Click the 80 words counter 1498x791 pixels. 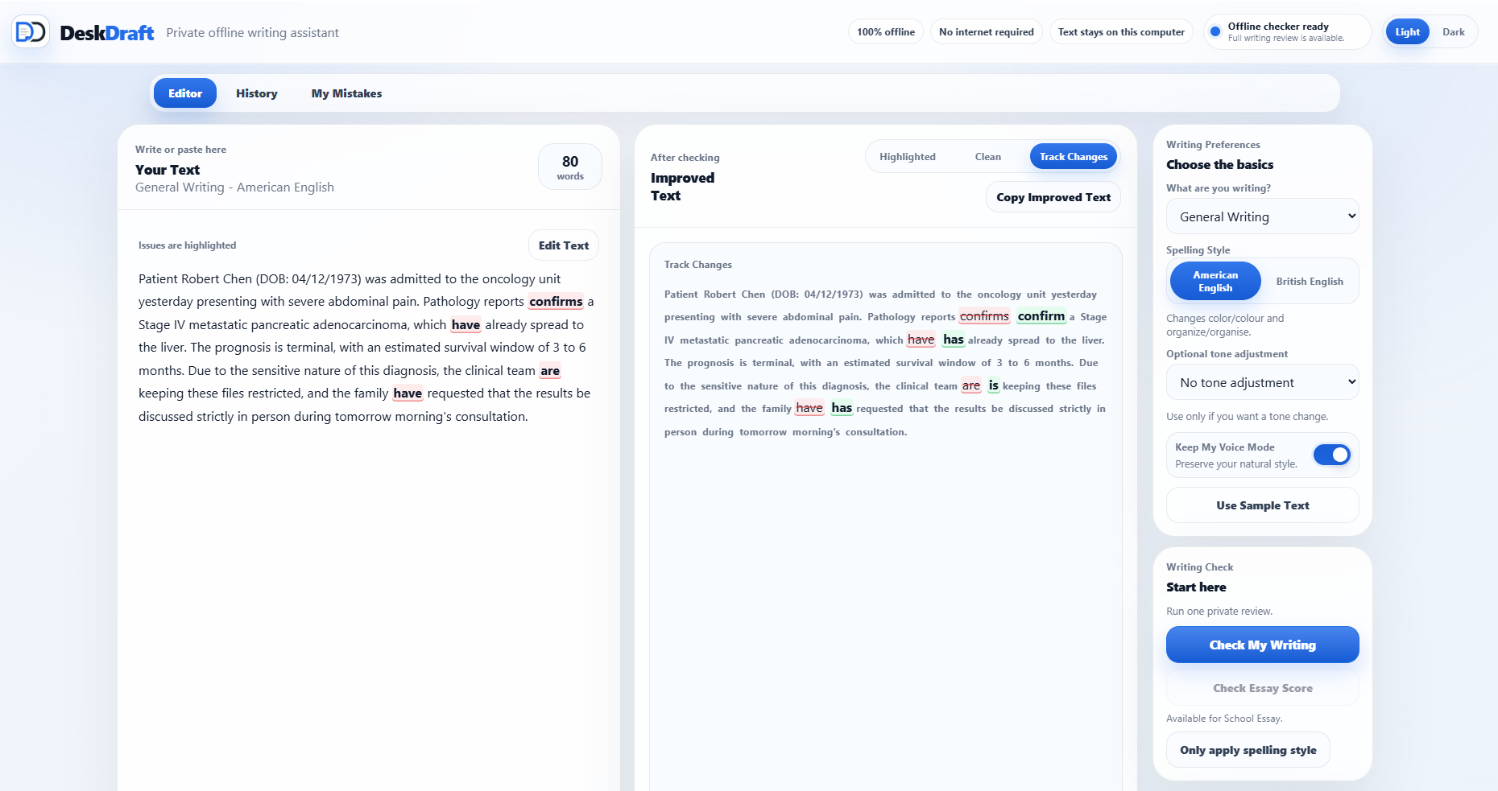point(570,167)
